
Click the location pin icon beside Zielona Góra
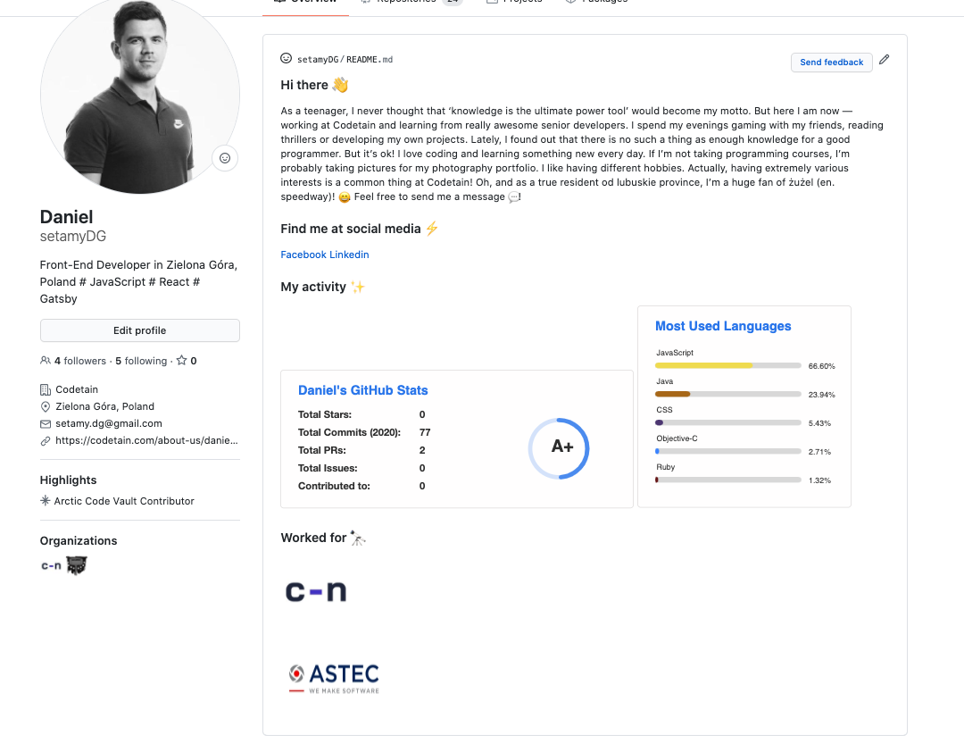click(46, 406)
